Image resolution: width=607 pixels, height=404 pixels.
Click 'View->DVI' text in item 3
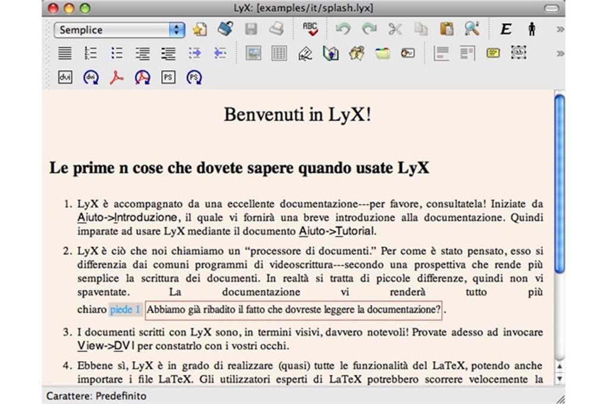pyautogui.click(x=106, y=346)
